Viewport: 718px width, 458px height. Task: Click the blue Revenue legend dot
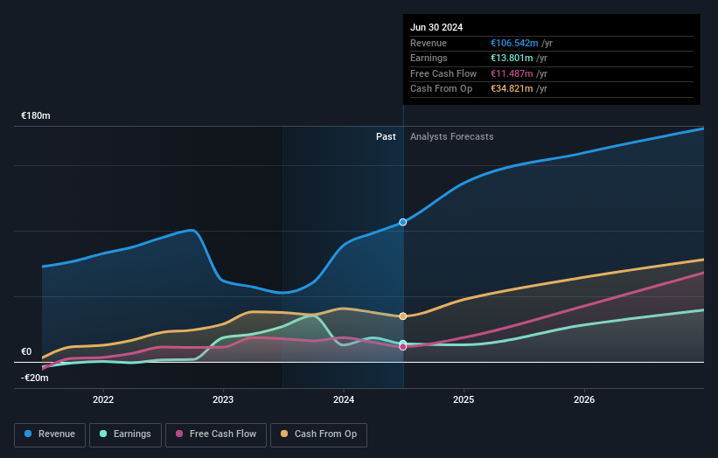(x=28, y=434)
